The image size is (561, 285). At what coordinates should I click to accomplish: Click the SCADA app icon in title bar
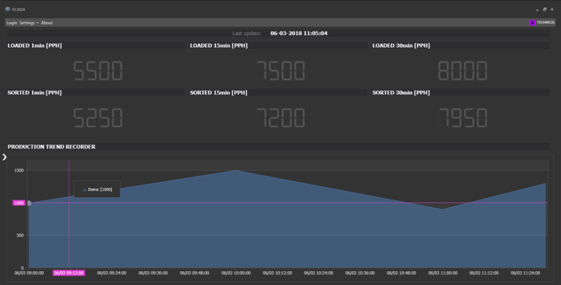pyautogui.click(x=7, y=9)
